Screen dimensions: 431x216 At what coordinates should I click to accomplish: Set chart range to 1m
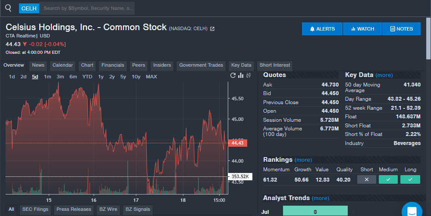(x=47, y=77)
